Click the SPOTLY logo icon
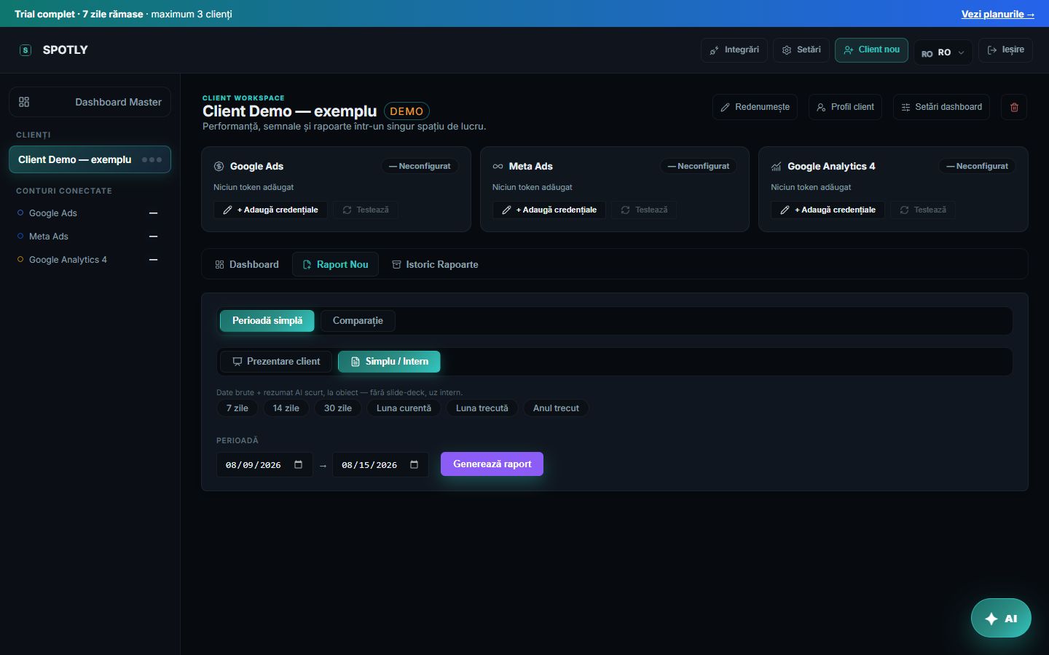Image resolution: width=1049 pixels, height=655 pixels. 25,50
